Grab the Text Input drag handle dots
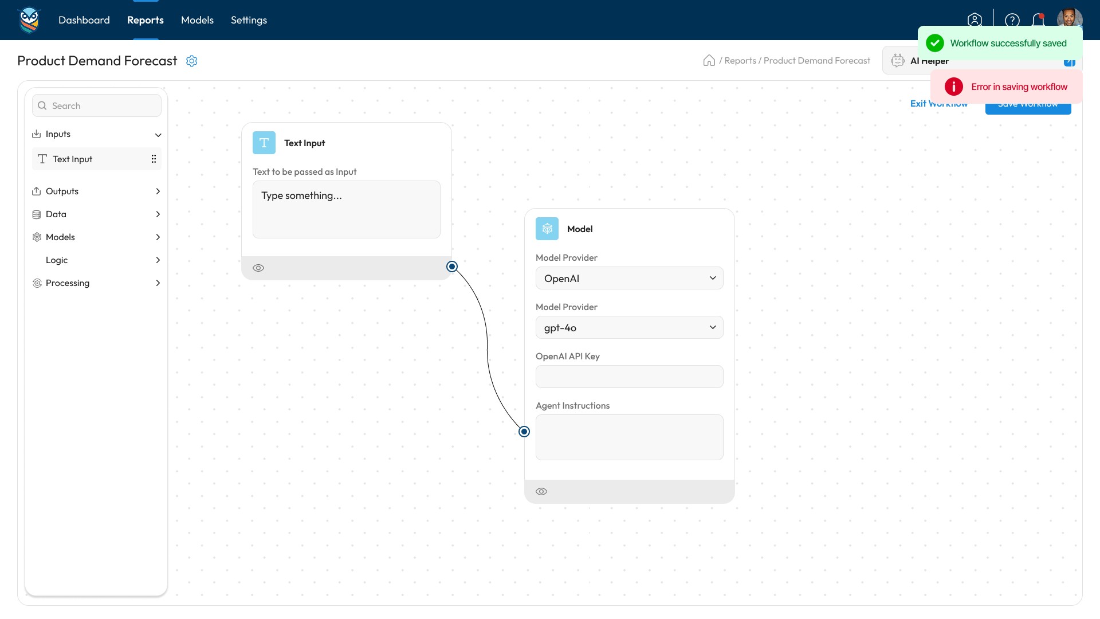This screenshot has width=1100, height=619. coord(154,159)
